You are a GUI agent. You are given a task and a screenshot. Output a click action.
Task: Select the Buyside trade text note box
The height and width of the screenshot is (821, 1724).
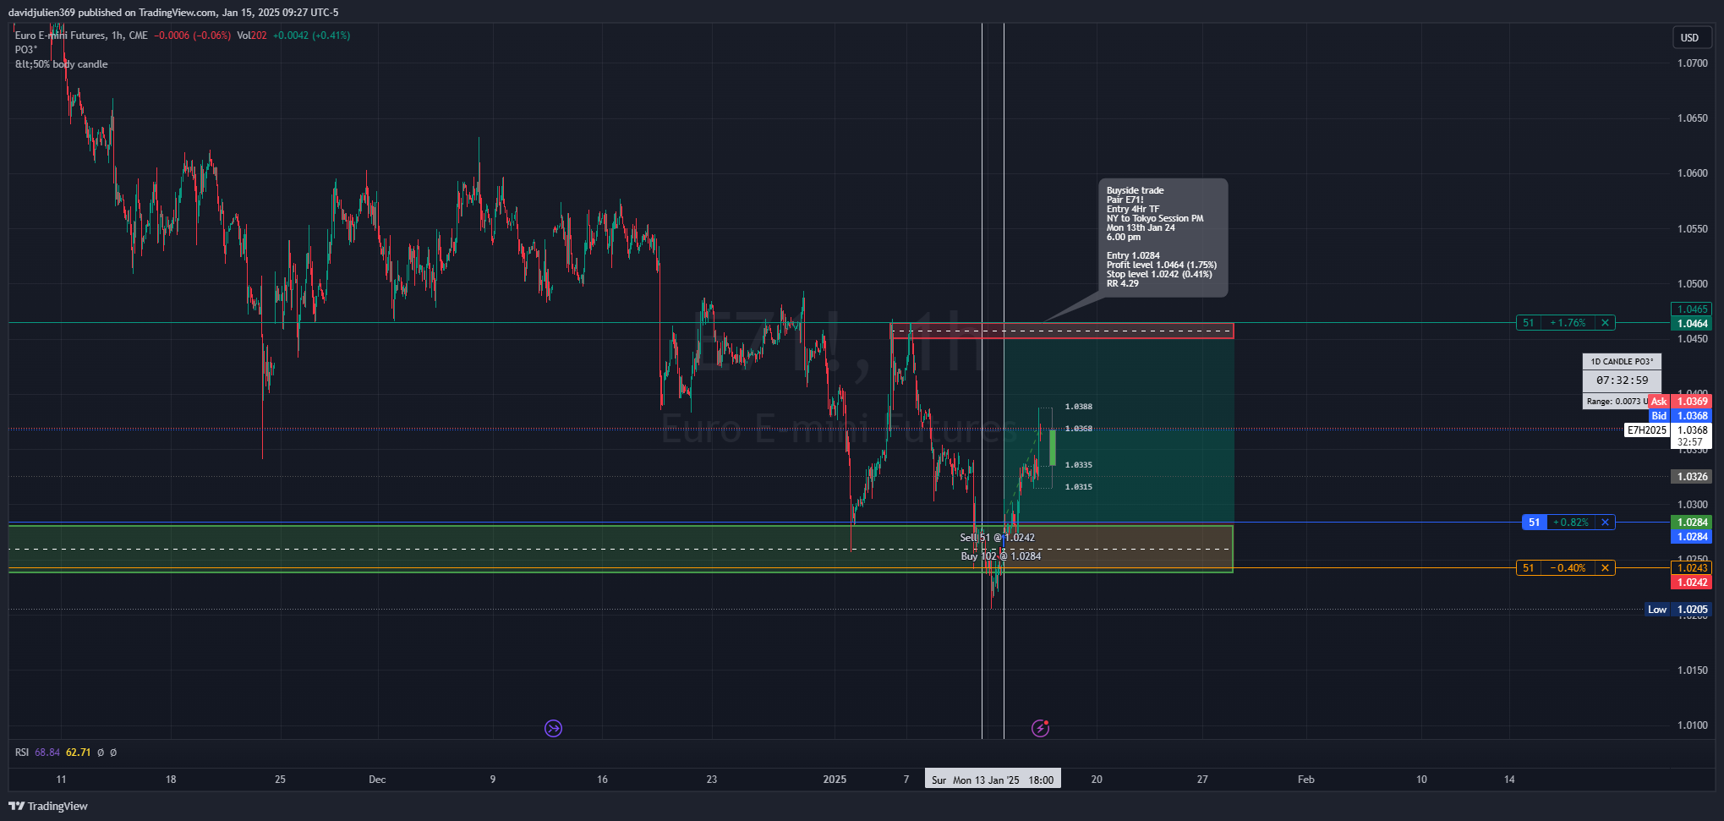pyautogui.click(x=1163, y=238)
